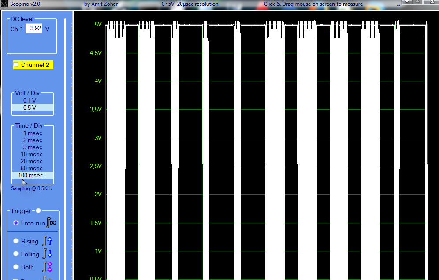The image size is (439, 280).
Task: Click the Falling edge down-arrow icon
Action: point(48,254)
